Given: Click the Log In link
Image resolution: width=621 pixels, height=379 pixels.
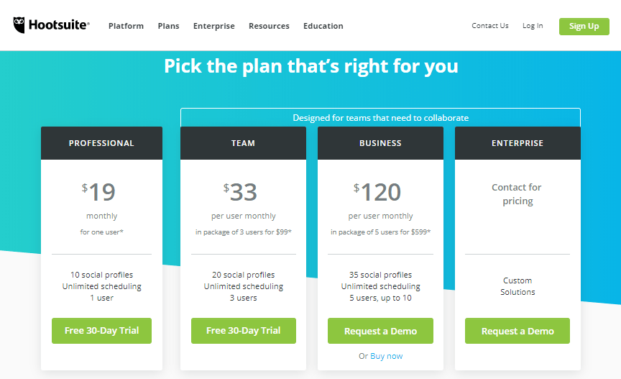Looking at the screenshot, I should pos(533,26).
